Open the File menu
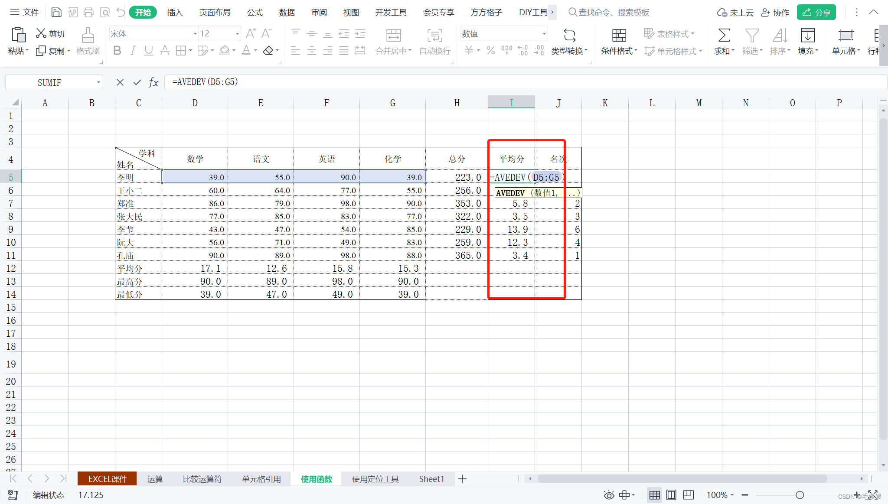Screen dimensions: 888x504 (25, 12)
